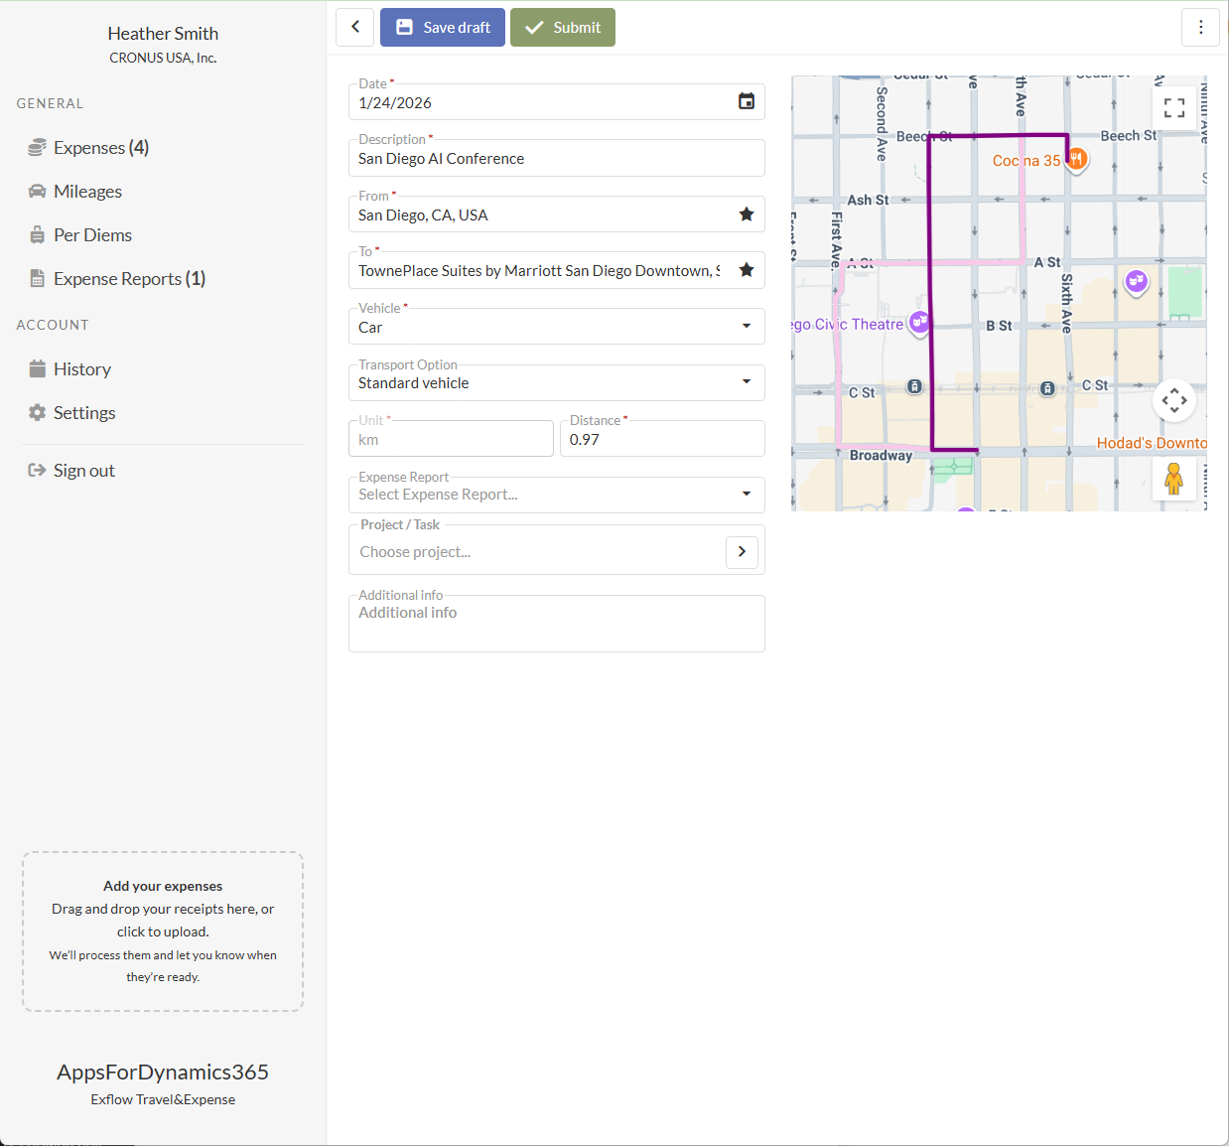The width and height of the screenshot is (1229, 1146).
Task: Submit the mileage entry
Action: pyautogui.click(x=563, y=28)
